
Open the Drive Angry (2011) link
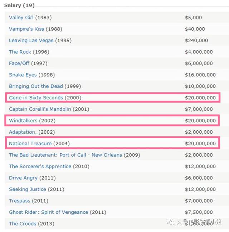pyautogui.click(x=23, y=178)
